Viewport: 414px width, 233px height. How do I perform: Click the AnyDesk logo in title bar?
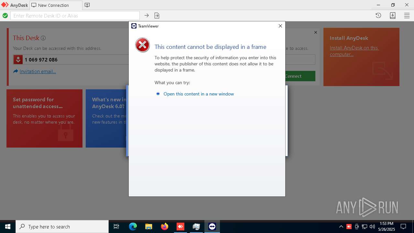tap(5, 5)
